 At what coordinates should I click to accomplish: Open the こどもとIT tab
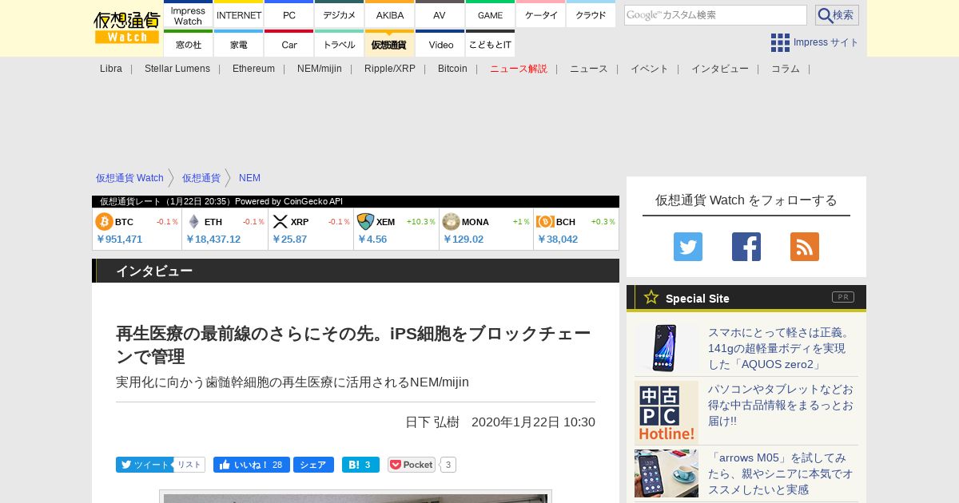pyautogui.click(x=490, y=44)
